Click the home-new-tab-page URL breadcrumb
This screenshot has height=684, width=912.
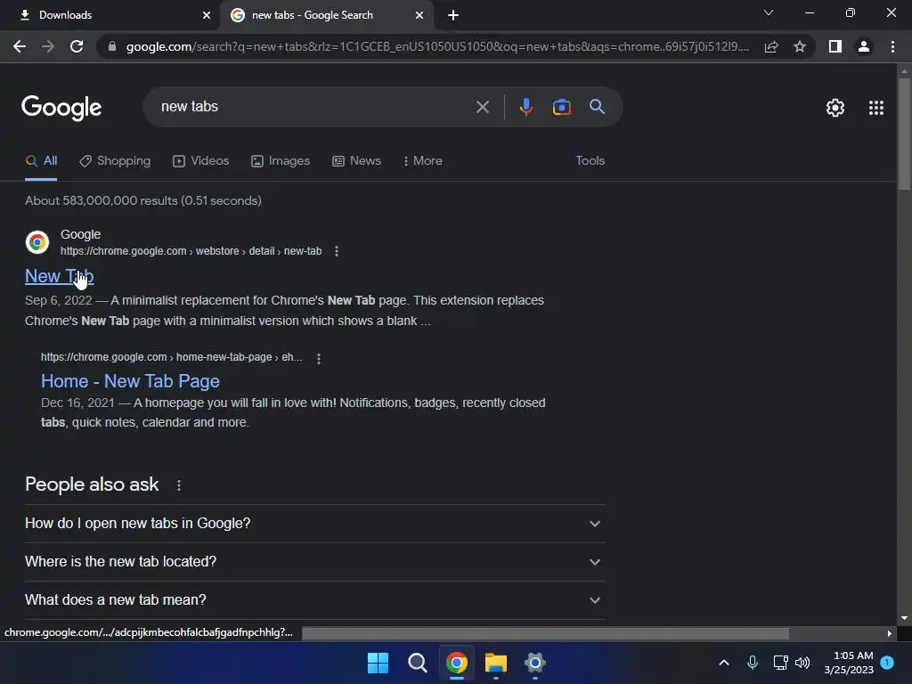pos(172,357)
